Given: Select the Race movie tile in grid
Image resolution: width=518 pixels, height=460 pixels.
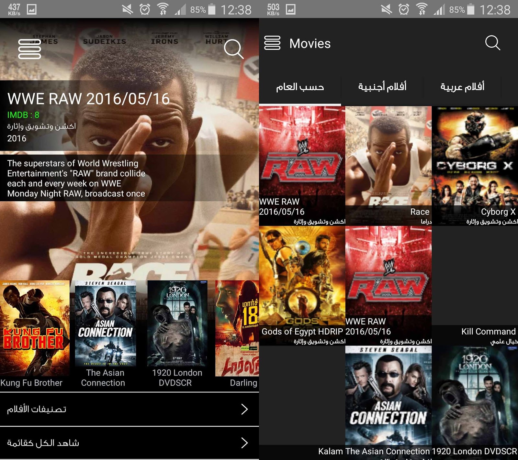Looking at the screenshot, I should coord(388,166).
